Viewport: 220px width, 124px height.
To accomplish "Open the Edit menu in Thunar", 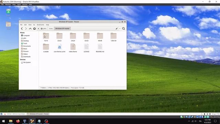I will [25, 25].
